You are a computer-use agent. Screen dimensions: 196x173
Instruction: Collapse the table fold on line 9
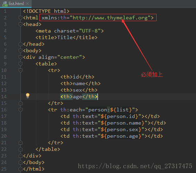tap(20, 64)
